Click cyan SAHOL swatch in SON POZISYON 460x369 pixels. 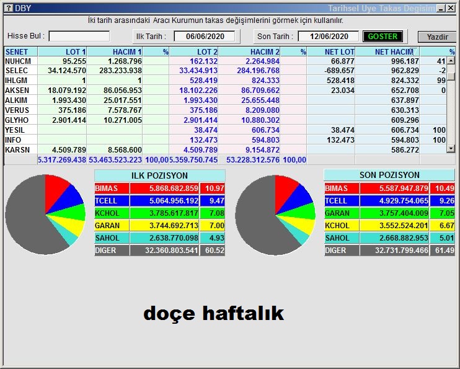pos(342,238)
